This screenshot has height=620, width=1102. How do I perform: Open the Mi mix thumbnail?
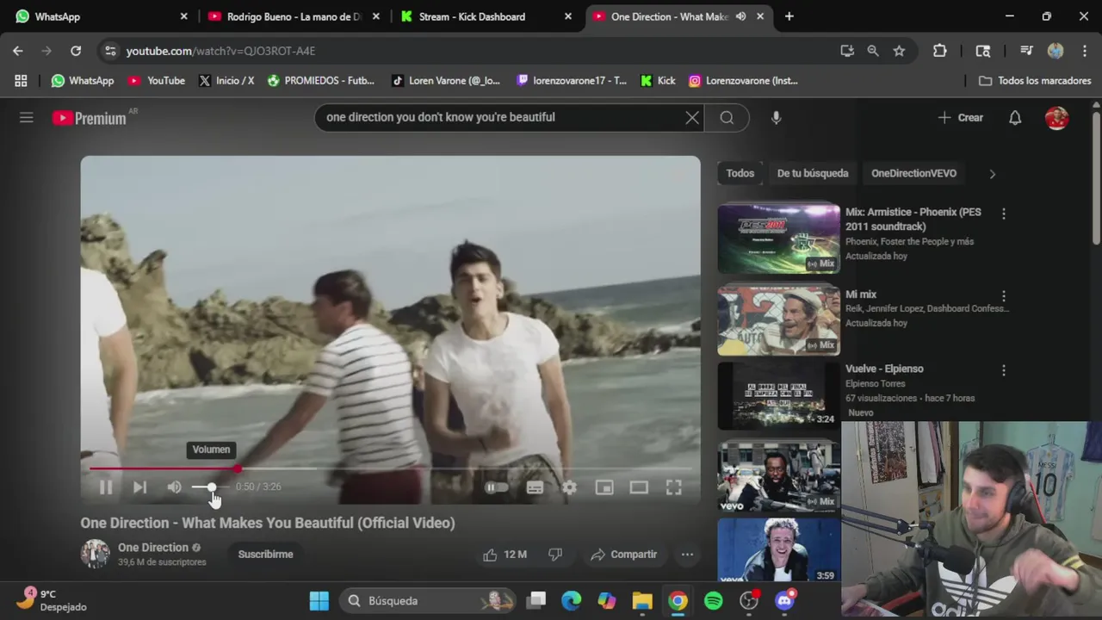tap(778, 320)
